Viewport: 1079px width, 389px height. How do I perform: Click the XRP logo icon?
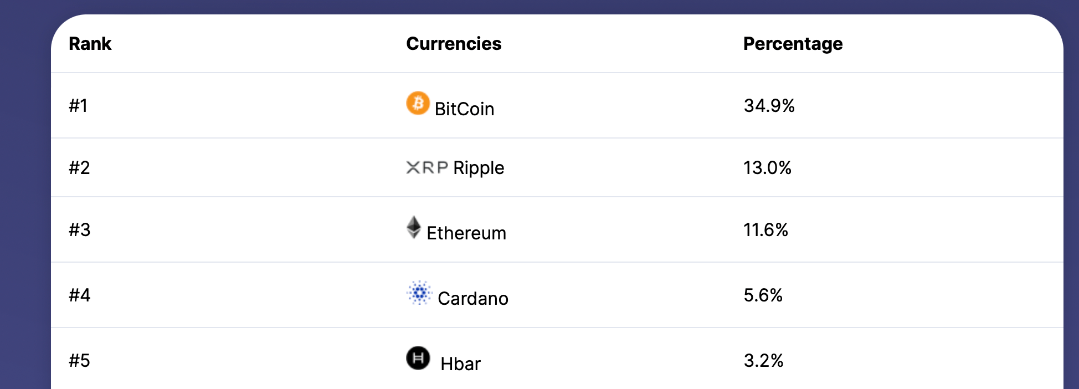click(427, 167)
